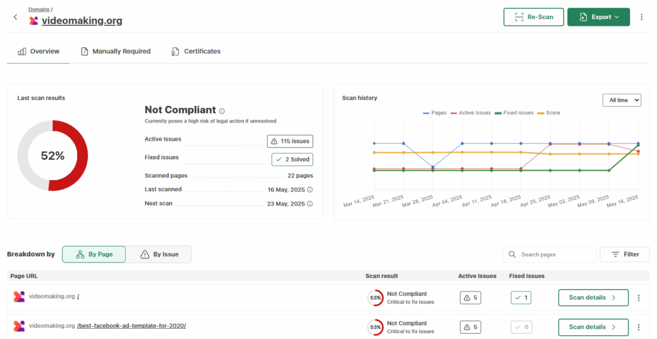The width and height of the screenshot is (657, 339).
Task: Click the 22 pages value
Action: pos(300,176)
